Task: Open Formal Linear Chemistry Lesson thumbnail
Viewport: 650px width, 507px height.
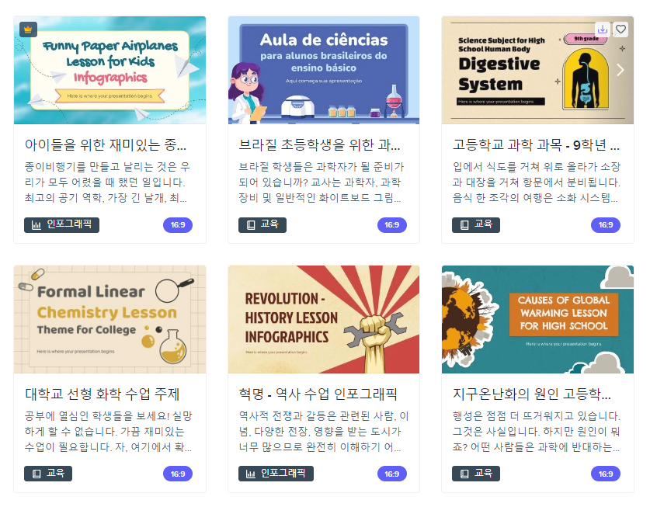Action: 109,319
